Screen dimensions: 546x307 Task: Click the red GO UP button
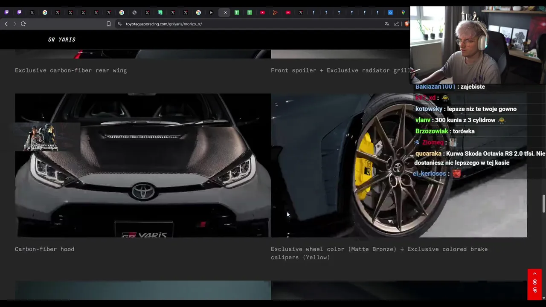point(534,284)
